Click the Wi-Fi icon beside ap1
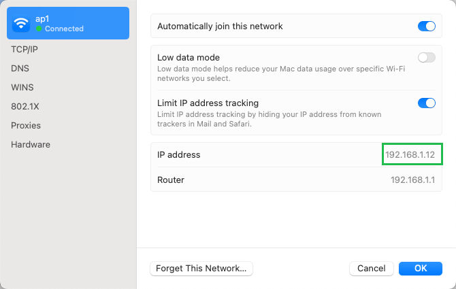 21,23
